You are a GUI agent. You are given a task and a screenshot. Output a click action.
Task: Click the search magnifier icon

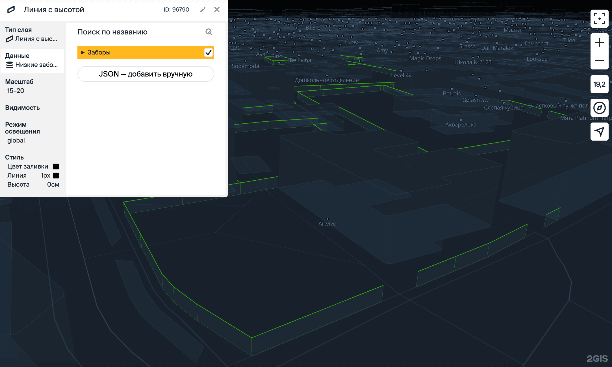click(x=209, y=32)
